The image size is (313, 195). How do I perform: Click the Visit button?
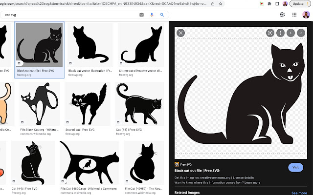click(x=295, y=168)
